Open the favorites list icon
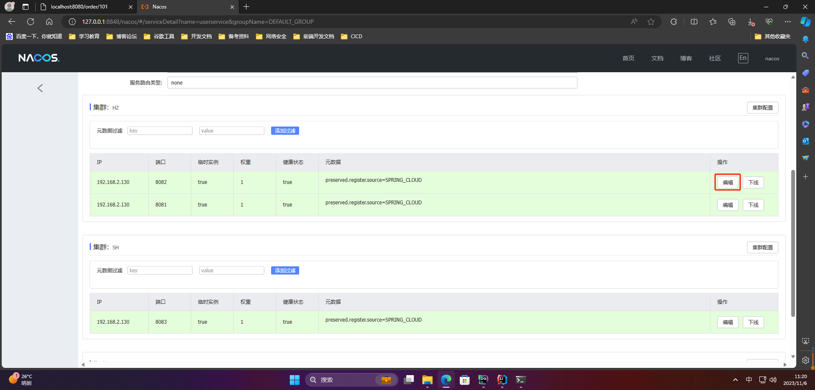This screenshot has height=390, width=815. 713,22
